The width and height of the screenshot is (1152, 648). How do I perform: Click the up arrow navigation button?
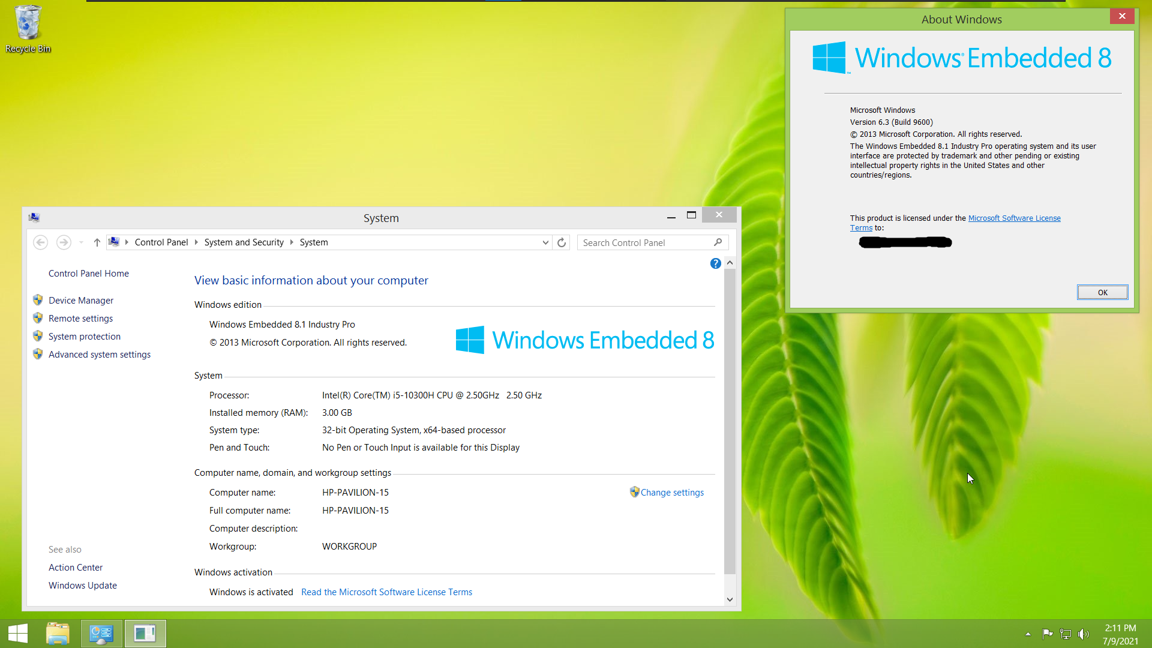97,242
